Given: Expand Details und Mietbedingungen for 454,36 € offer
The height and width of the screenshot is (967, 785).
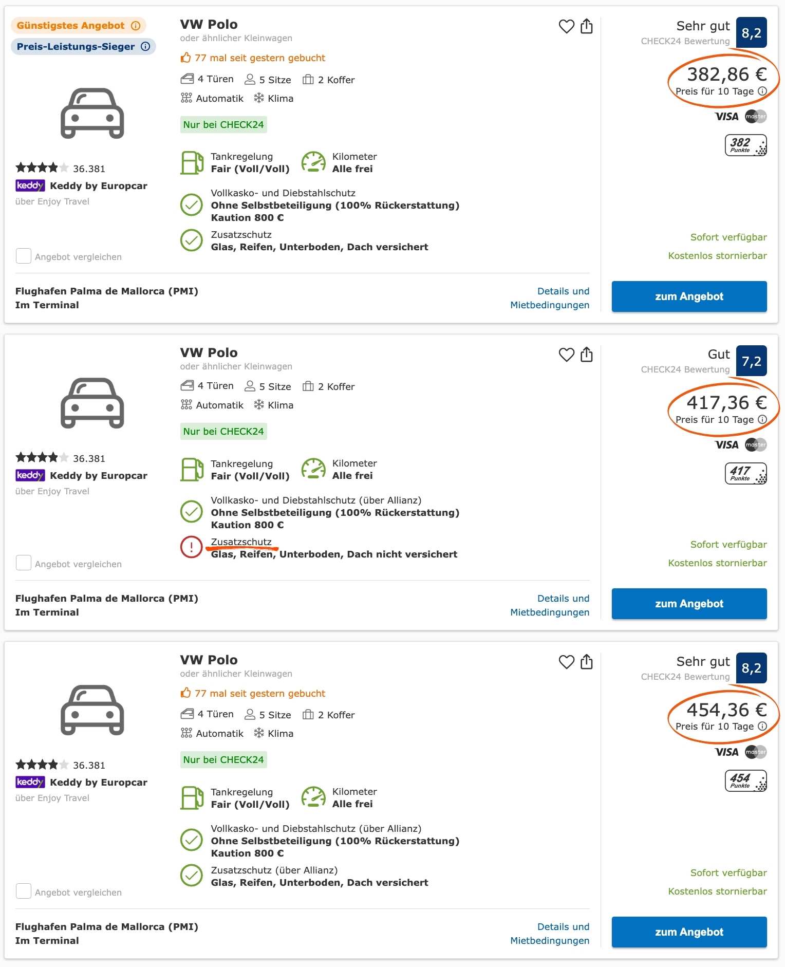Looking at the screenshot, I should pos(550,934).
